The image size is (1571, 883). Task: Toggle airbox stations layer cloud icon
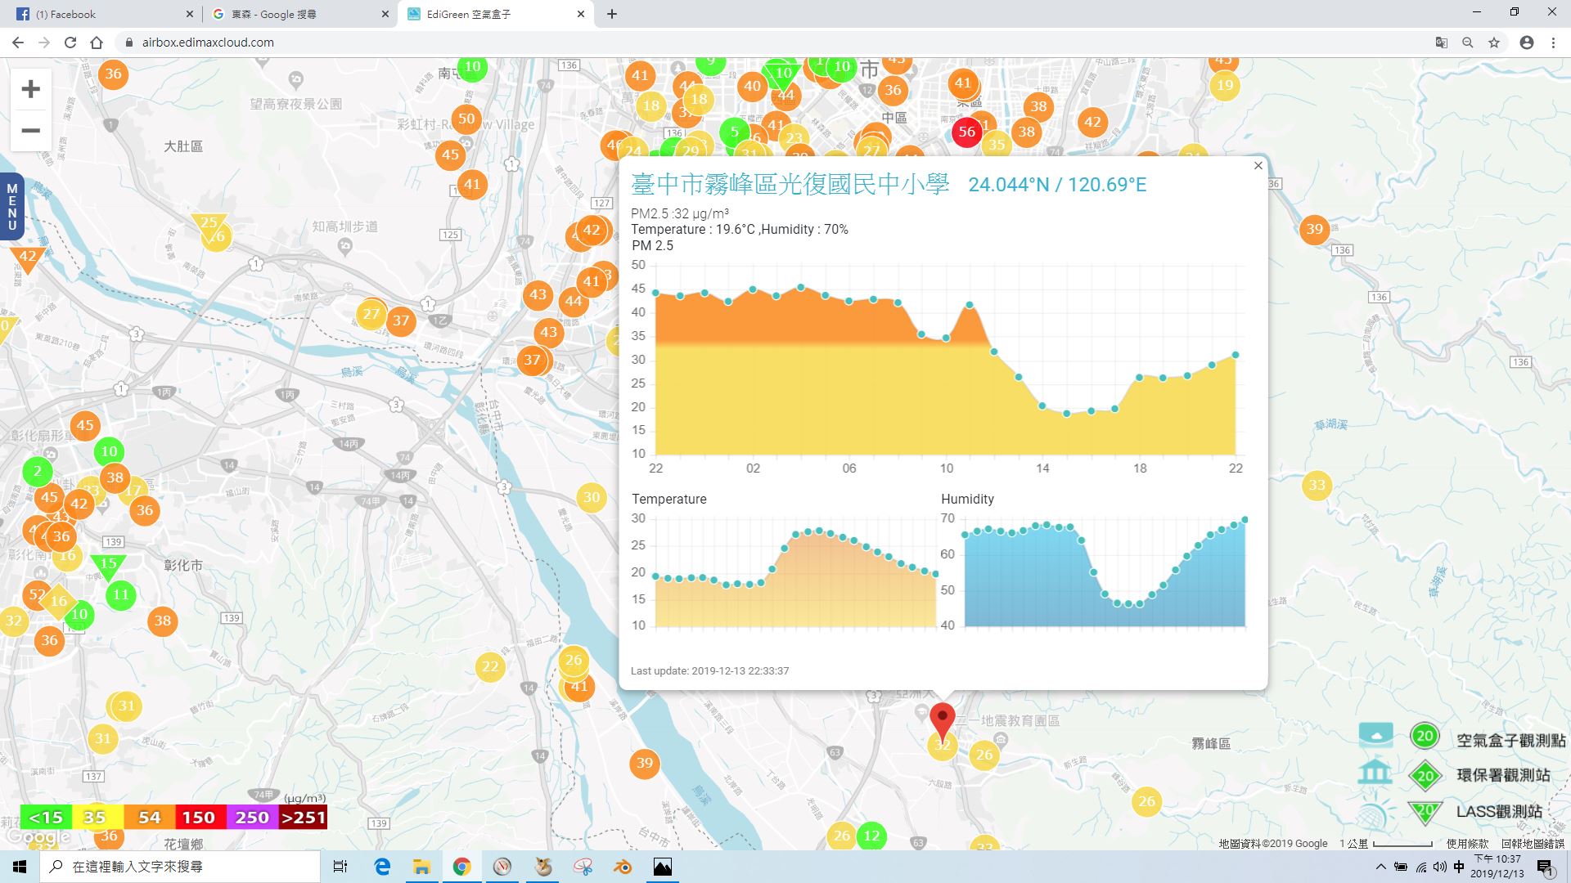(1375, 735)
